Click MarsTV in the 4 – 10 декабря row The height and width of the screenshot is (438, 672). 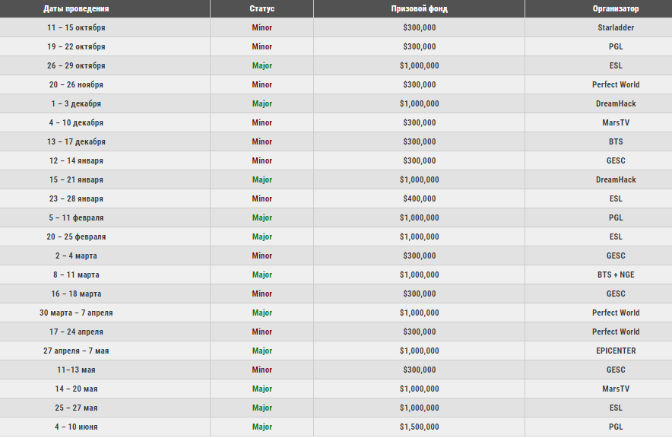coord(615,122)
